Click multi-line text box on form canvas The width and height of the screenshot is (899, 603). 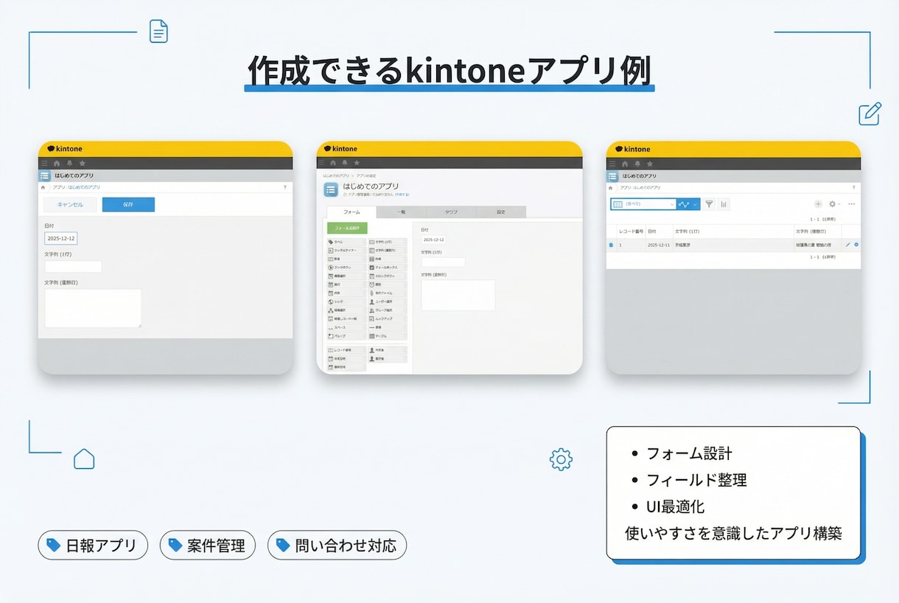458,295
